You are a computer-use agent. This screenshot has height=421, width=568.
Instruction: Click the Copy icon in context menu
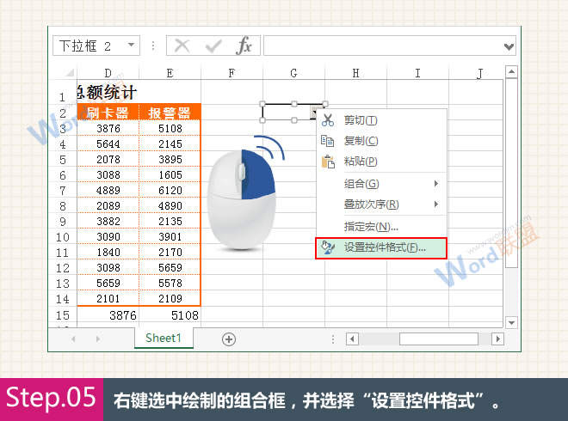pos(327,140)
